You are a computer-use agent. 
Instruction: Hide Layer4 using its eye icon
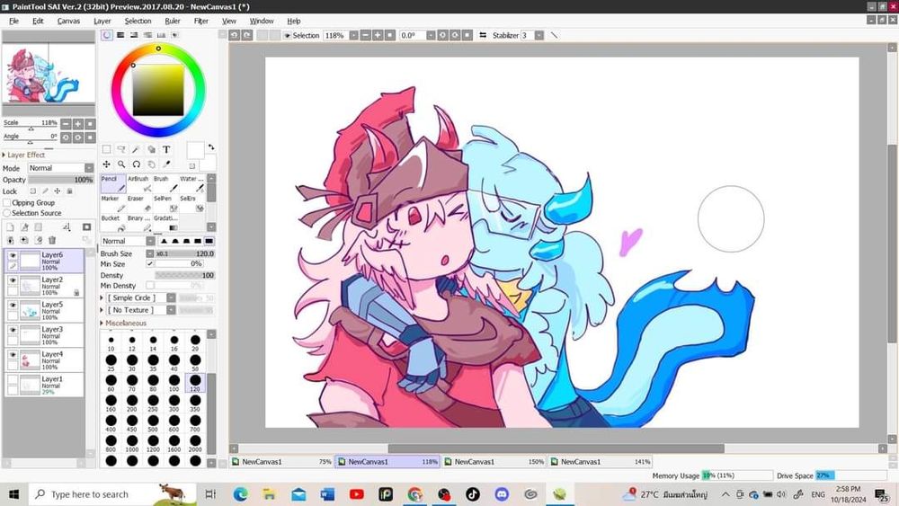tap(13, 355)
